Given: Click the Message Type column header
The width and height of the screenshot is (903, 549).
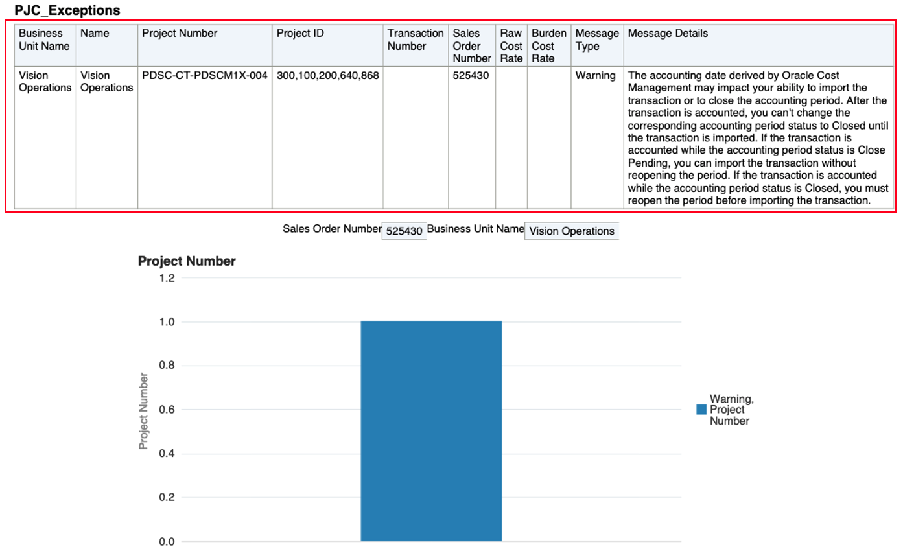Looking at the screenshot, I should [x=597, y=45].
